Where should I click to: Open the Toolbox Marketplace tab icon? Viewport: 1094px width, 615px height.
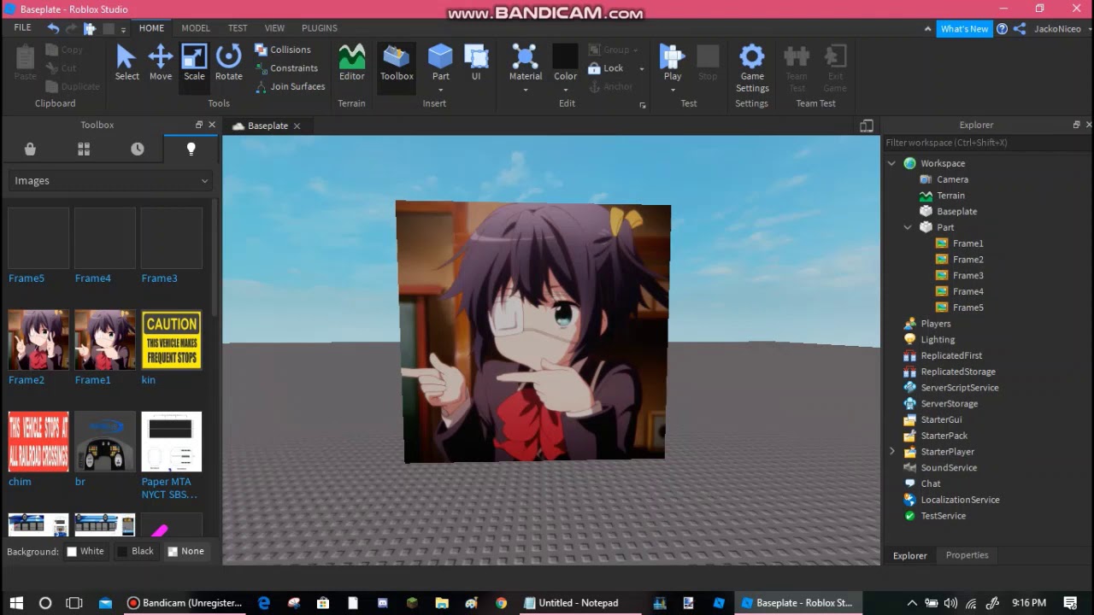click(30, 149)
